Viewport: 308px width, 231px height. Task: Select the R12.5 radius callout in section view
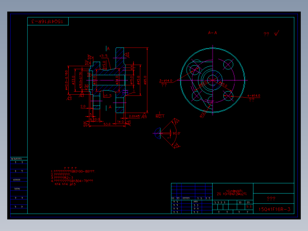[203, 114]
